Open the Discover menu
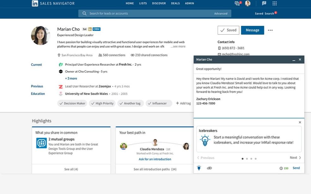The width and height of the screenshot is (311, 194). (159, 3)
